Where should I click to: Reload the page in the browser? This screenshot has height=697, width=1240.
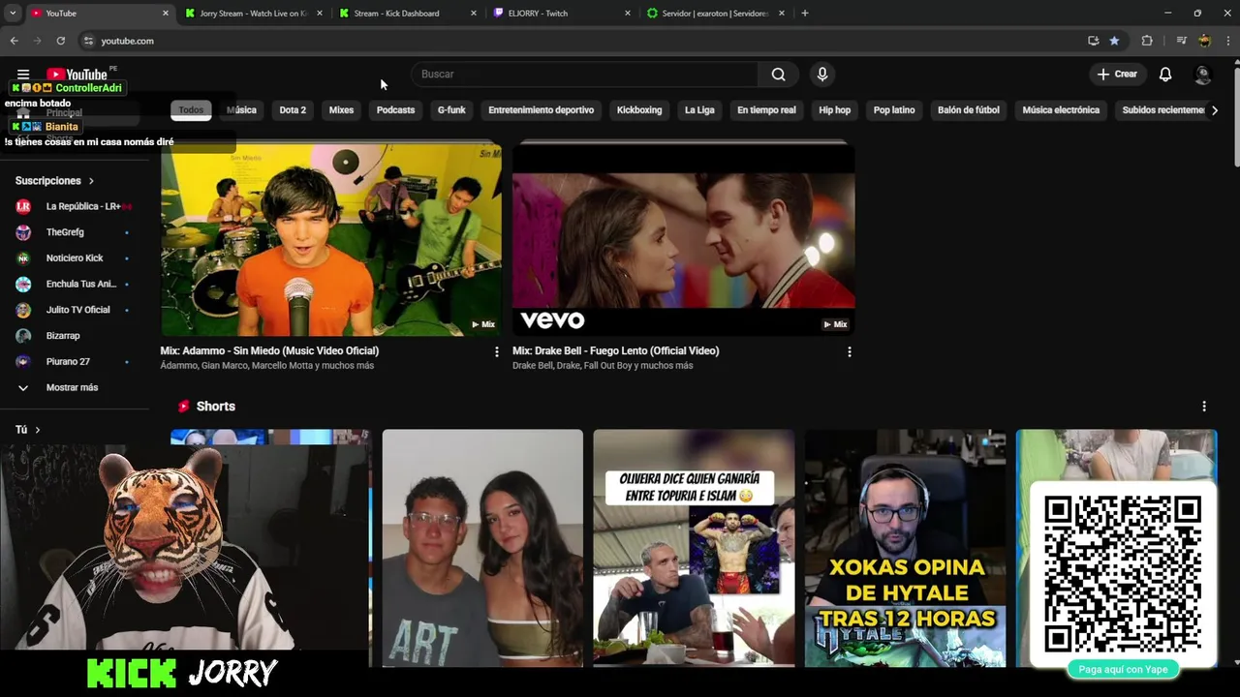(x=60, y=41)
